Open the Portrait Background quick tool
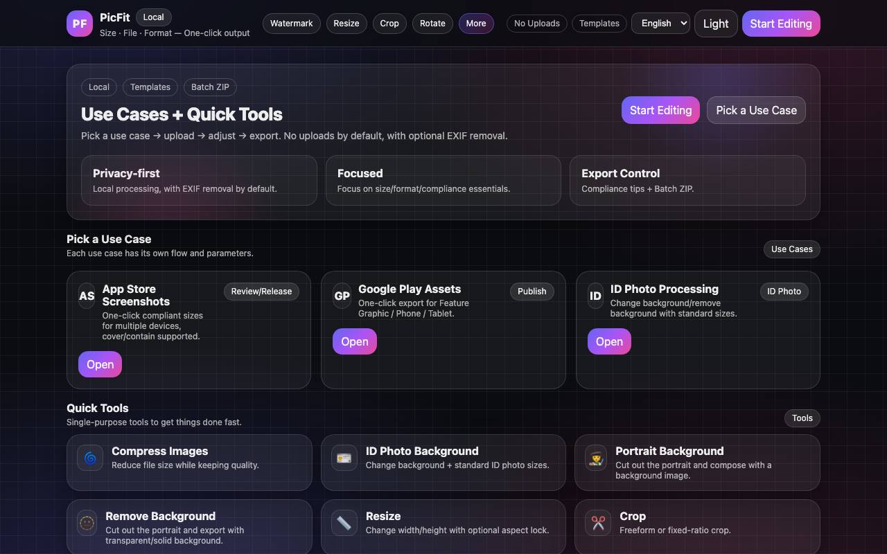 pyautogui.click(x=697, y=463)
